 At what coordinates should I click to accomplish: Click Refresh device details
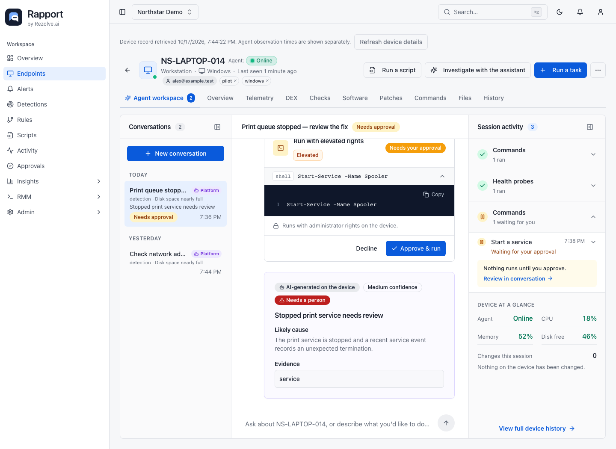(x=391, y=42)
